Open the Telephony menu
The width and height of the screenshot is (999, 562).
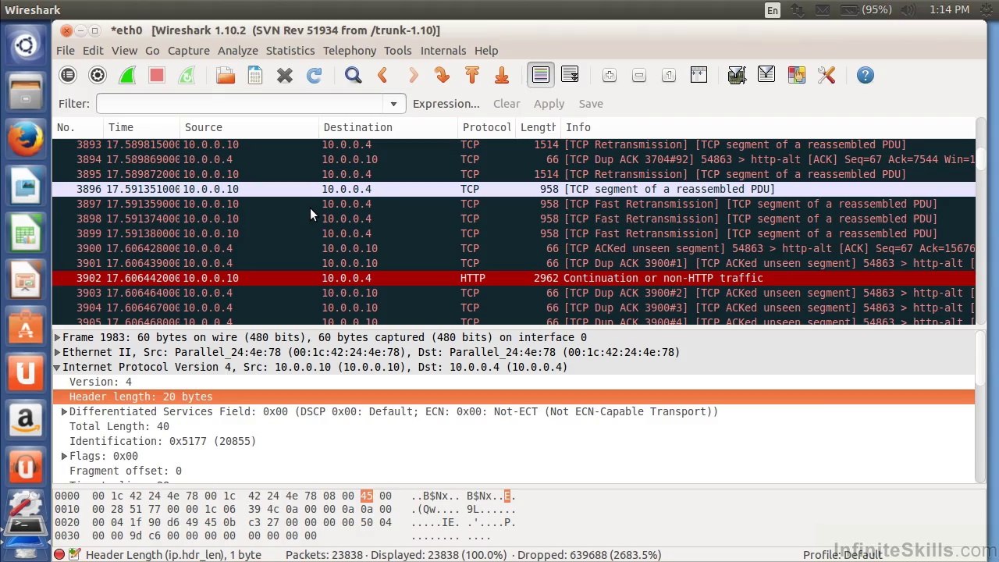click(x=350, y=51)
